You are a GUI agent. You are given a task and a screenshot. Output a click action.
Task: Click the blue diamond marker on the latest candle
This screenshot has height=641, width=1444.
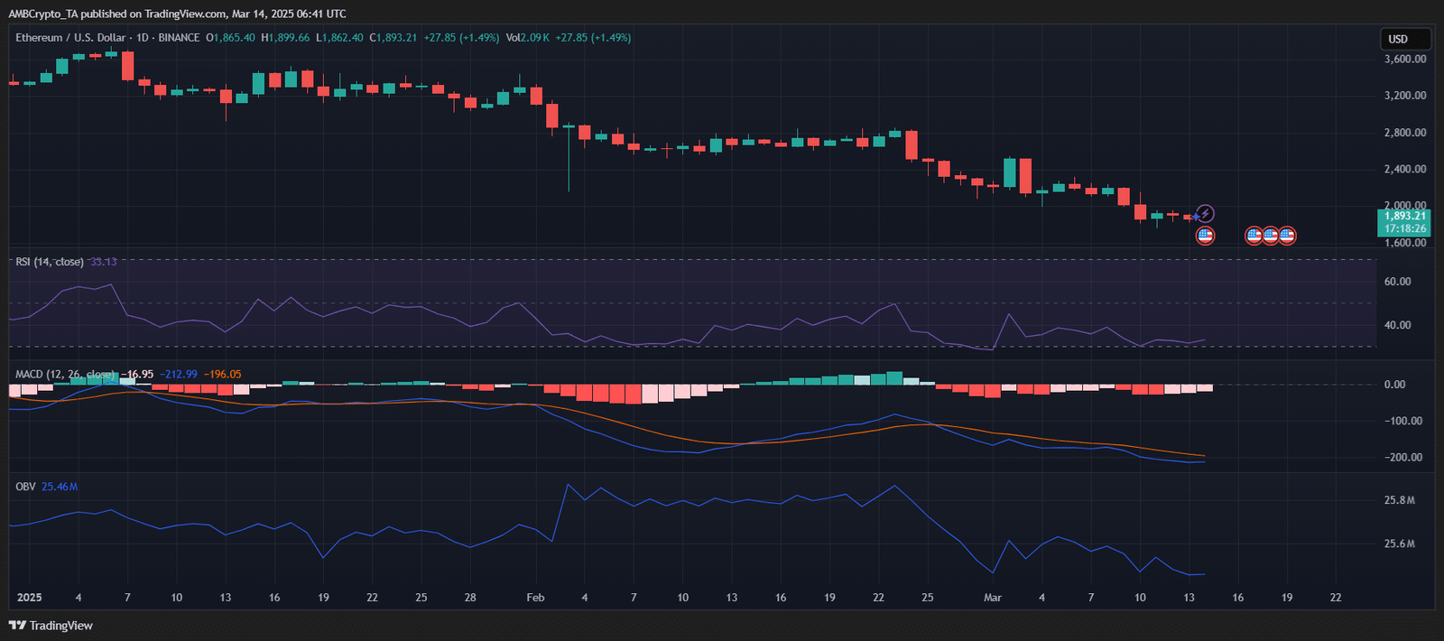(1196, 217)
